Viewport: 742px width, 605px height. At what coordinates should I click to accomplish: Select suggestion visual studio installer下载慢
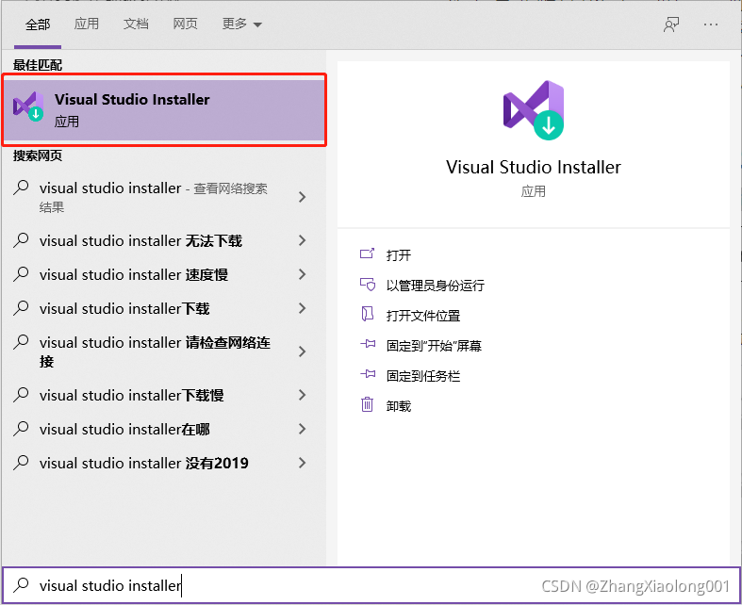pos(132,396)
